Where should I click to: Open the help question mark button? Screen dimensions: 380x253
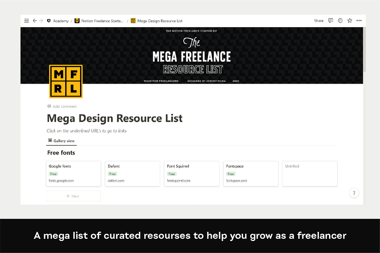pyautogui.click(x=354, y=193)
